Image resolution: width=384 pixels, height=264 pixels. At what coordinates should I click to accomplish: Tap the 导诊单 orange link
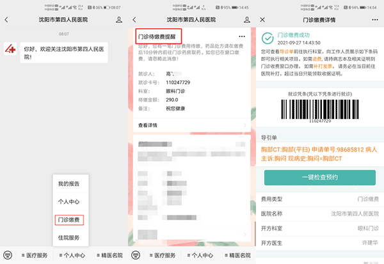point(286,52)
